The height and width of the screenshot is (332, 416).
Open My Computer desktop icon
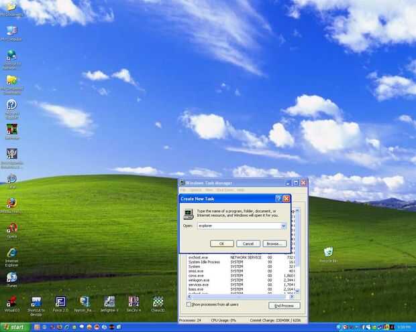click(11, 33)
